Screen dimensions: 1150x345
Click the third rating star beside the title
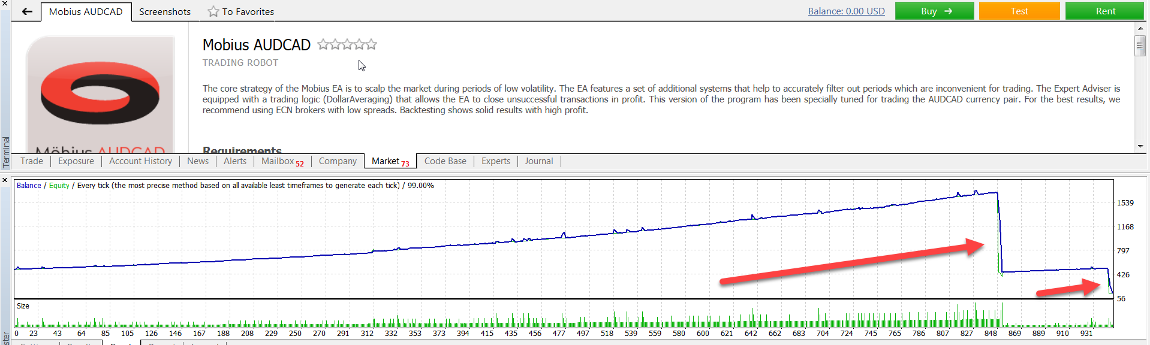(x=347, y=44)
